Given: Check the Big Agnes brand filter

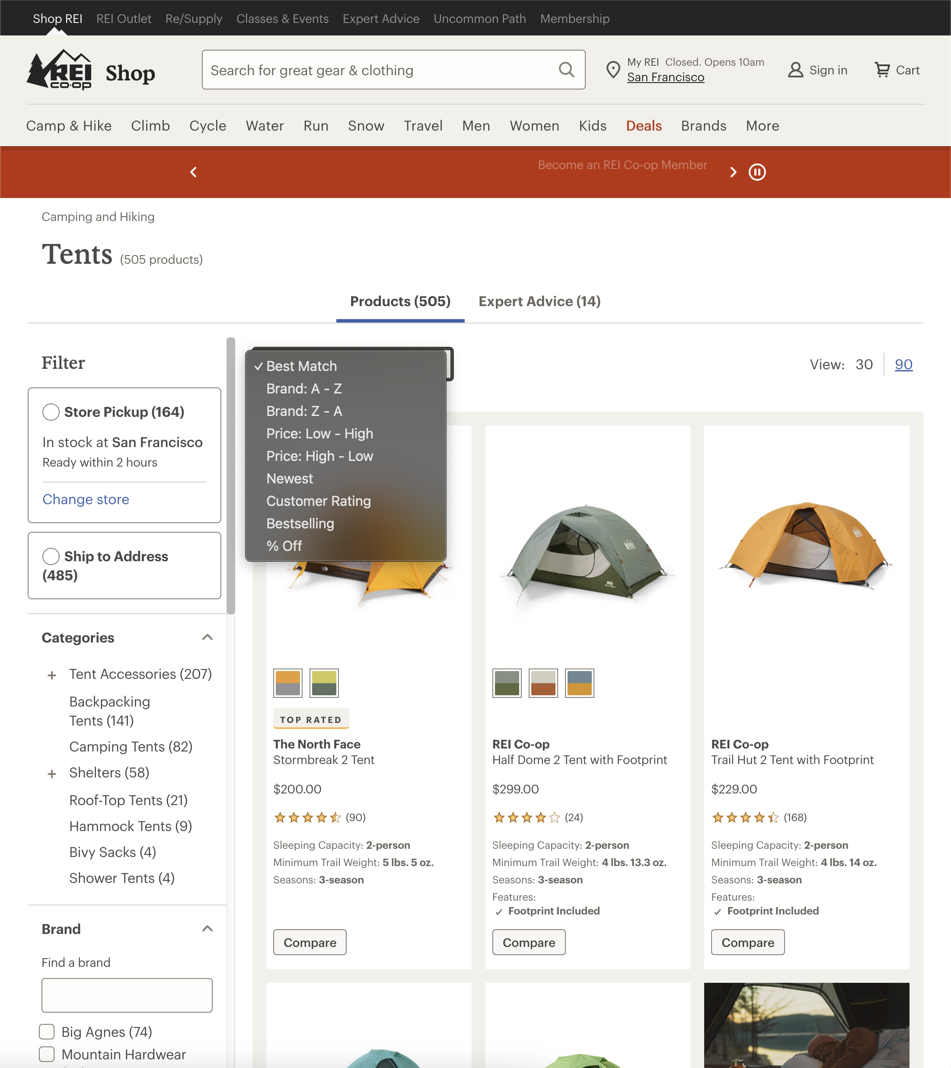Looking at the screenshot, I should click(47, 1031).
